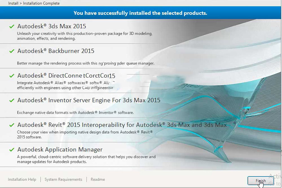The height and width of the screenshot is (188, 282).
Task: Select the Autodesk 3ds Max 2015 title
Action: pyautogui.click(x=52, y=26)
